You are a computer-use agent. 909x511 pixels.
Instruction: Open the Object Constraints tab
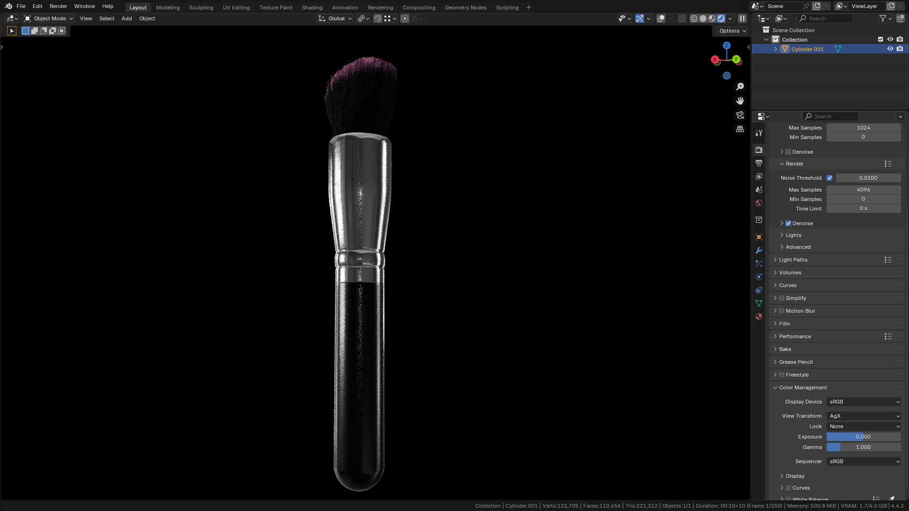pos(759,290)
